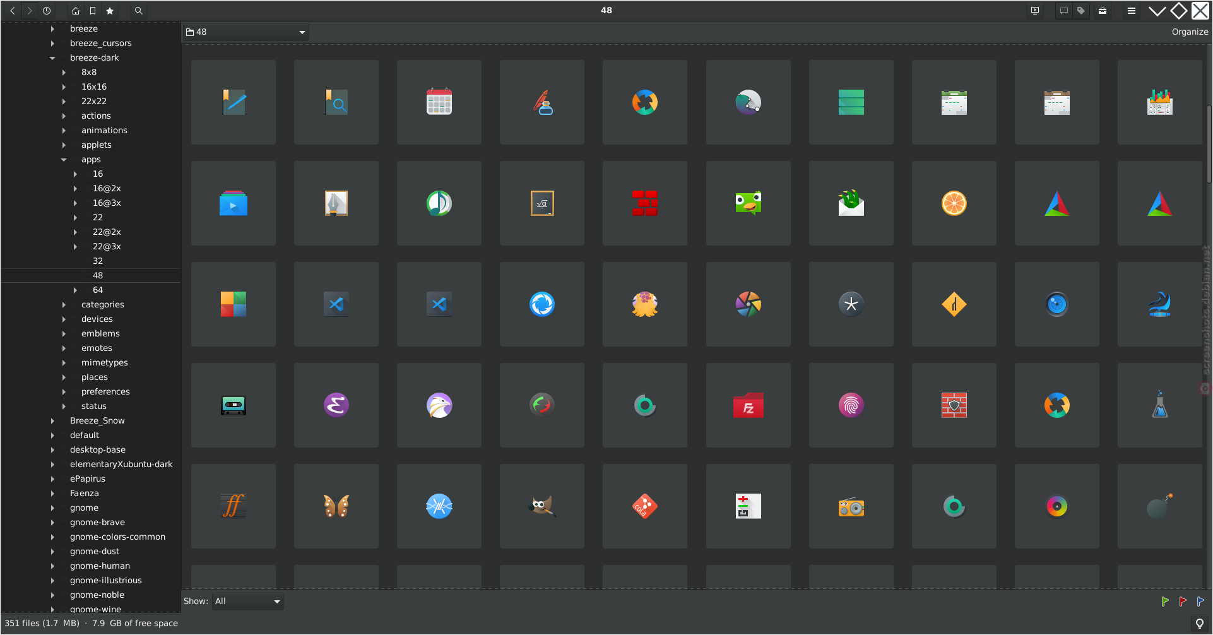Viewport: 1213px width, 635px height.
Task: Collapse the apps folder node
Action: pyautogui.click(x=64, y=160)
